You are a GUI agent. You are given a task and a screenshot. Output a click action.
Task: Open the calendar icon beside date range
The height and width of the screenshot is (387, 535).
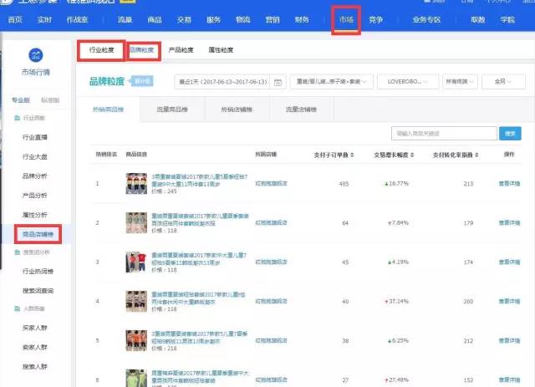278,82
